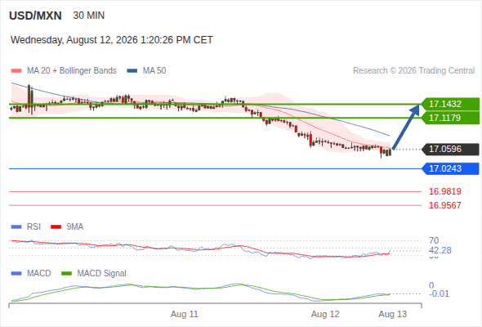Click the RSI value 42.28 label

440,250
